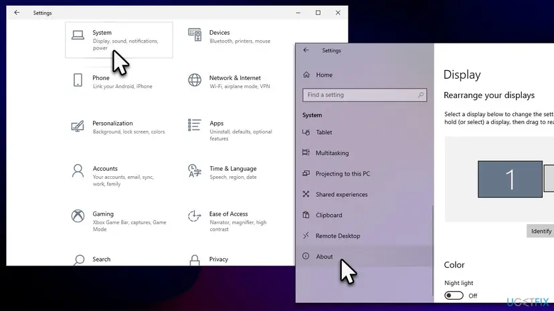The width and height of the screenshot is (554, 311).
Task: Click the 'Color' section heading
Action: [x=454, y=265]
